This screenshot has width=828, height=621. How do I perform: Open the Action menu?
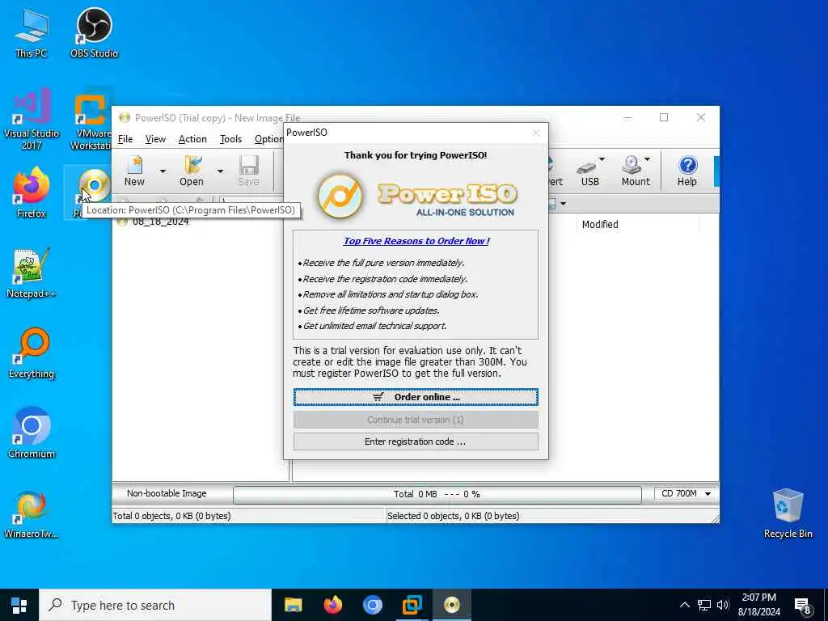click(192, 139)
